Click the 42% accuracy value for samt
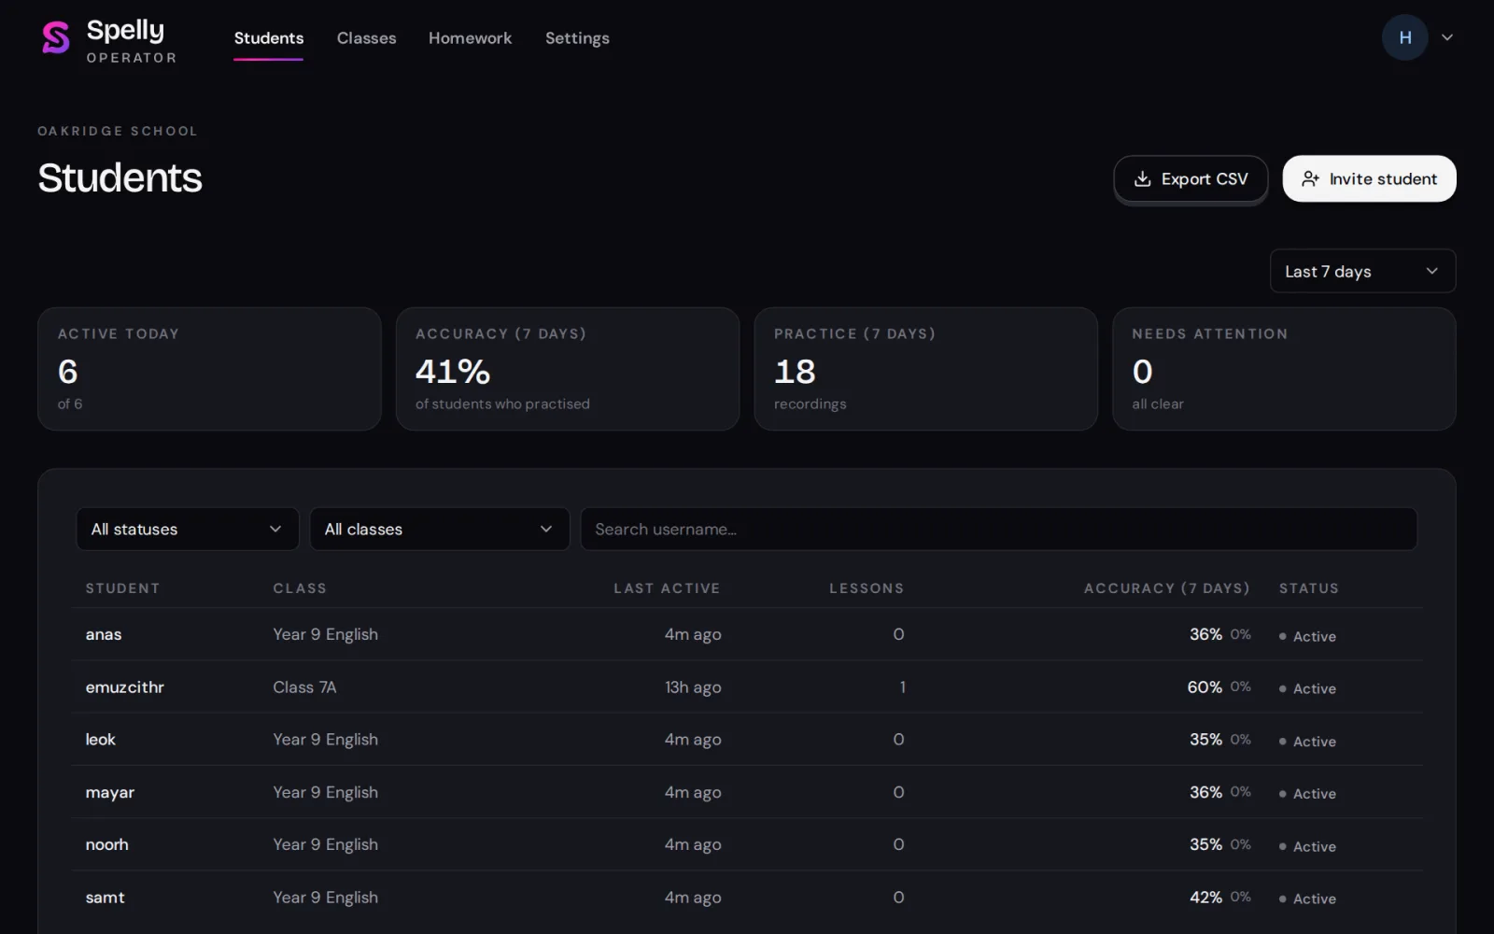The width and height of the screenshot is (1494, 934). point(1205,897)
